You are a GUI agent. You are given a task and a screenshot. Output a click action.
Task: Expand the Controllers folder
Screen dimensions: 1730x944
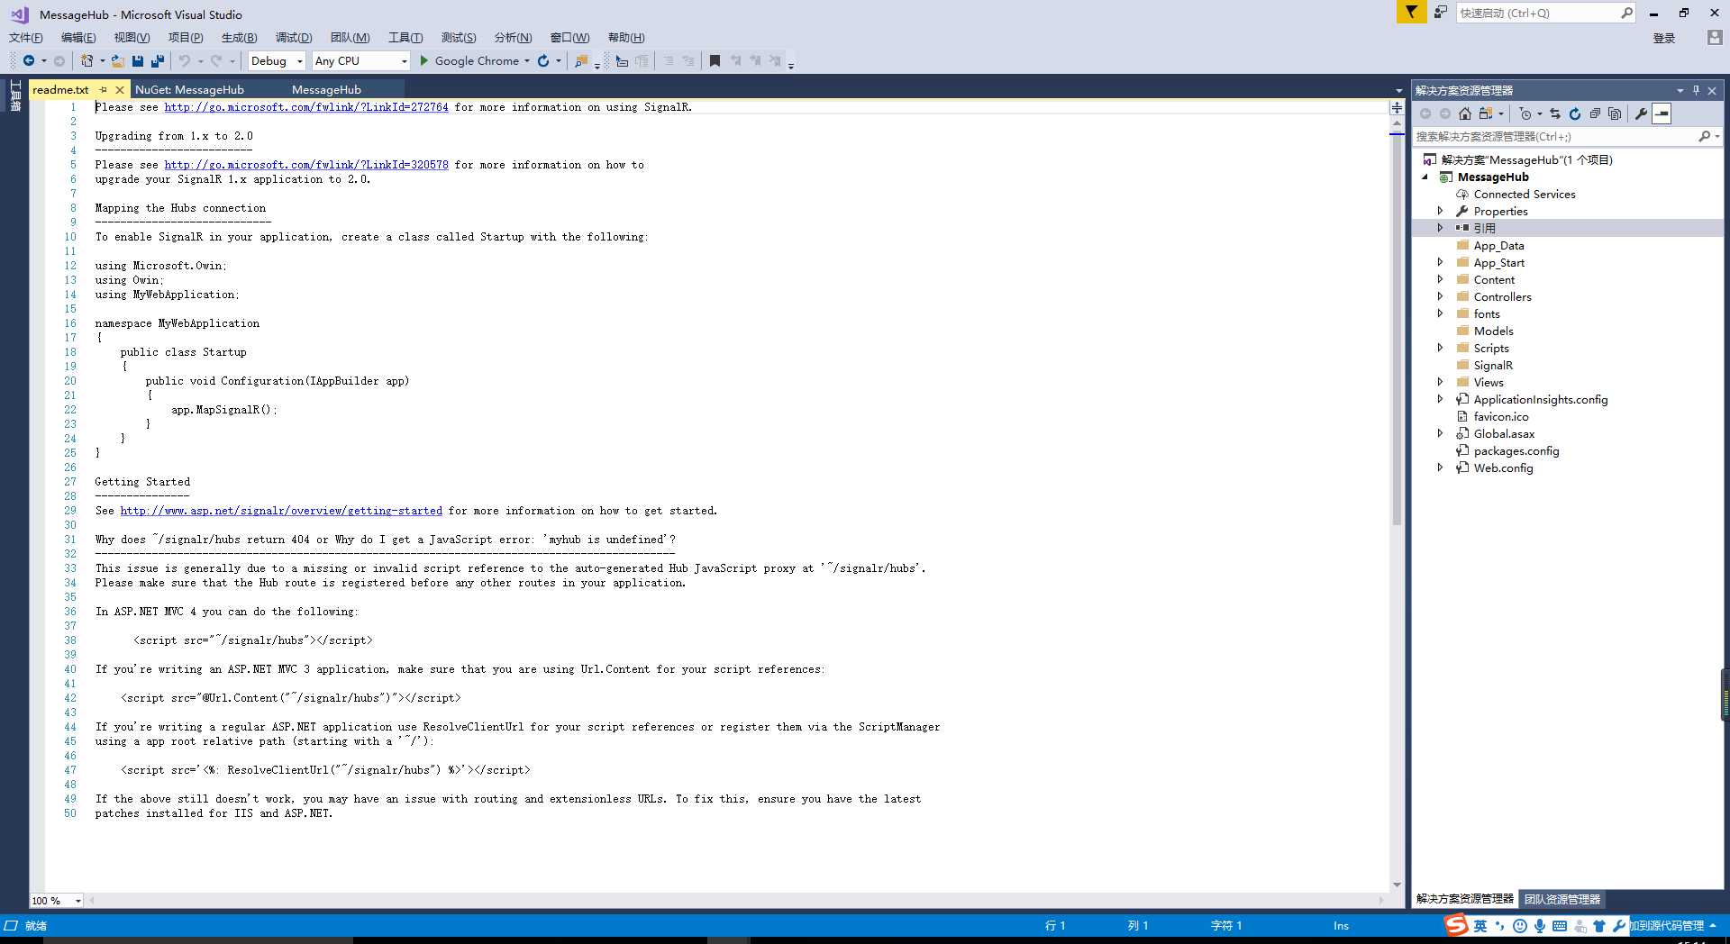[1440, 296]
